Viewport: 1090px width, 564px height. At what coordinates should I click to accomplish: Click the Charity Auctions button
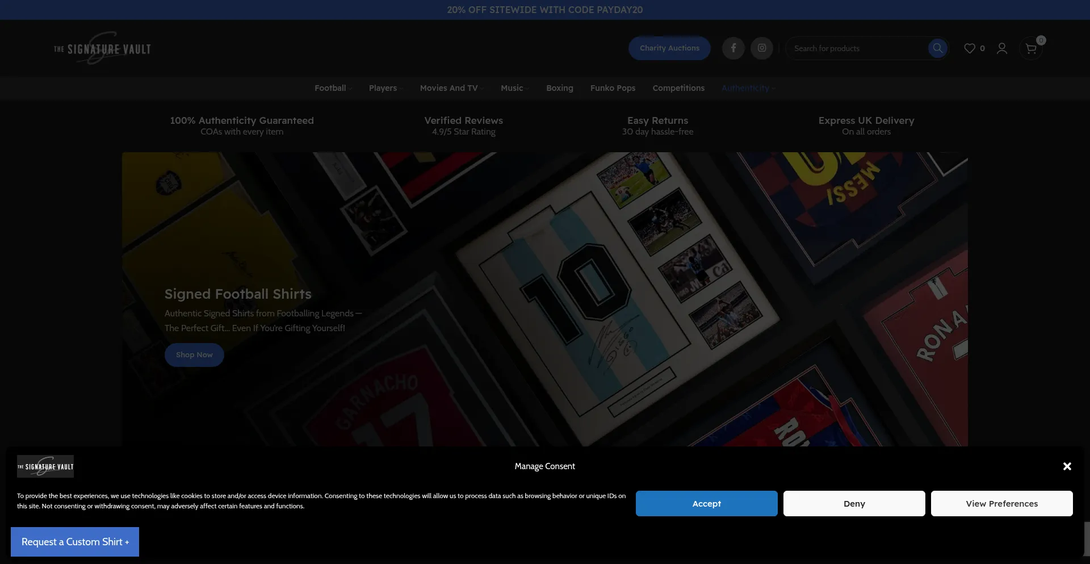pos(669,48)
